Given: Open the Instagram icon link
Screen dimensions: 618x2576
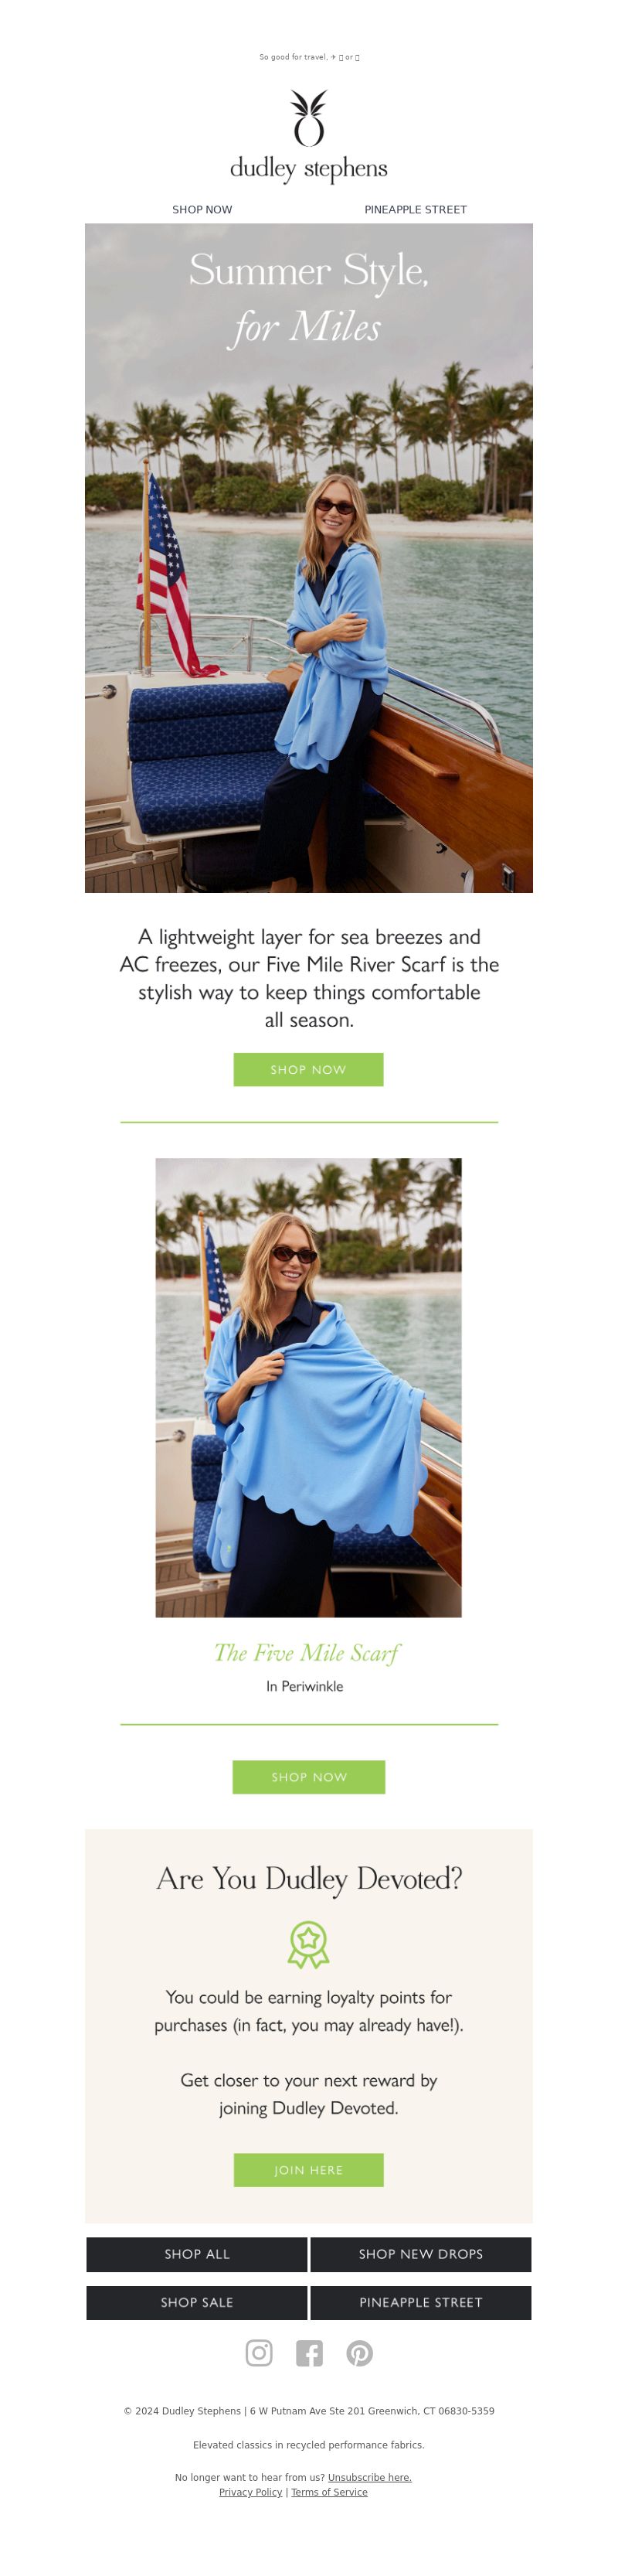Looking at the screenshot, I should point(259,2353).
